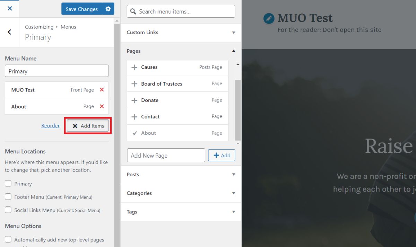Click the pencil edit icon near MUO Test
Viewport: 416px width, 247px height.
pos(269,18)
